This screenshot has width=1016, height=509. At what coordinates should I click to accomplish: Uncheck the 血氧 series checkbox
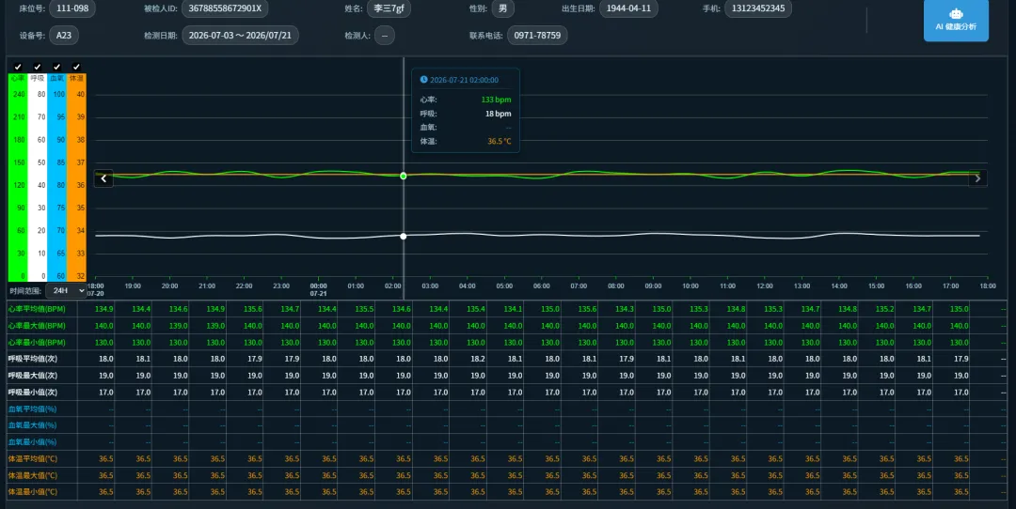pos(57,67)
